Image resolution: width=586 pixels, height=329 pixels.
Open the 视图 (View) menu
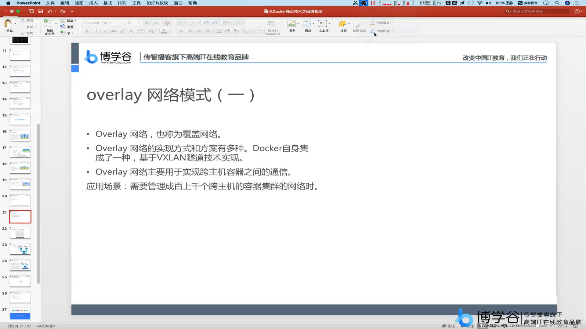coord(79,3)
